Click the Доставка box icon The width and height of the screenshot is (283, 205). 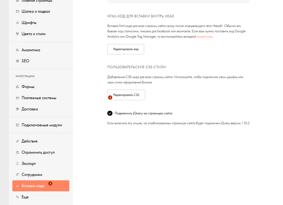(x=17, y=109)
